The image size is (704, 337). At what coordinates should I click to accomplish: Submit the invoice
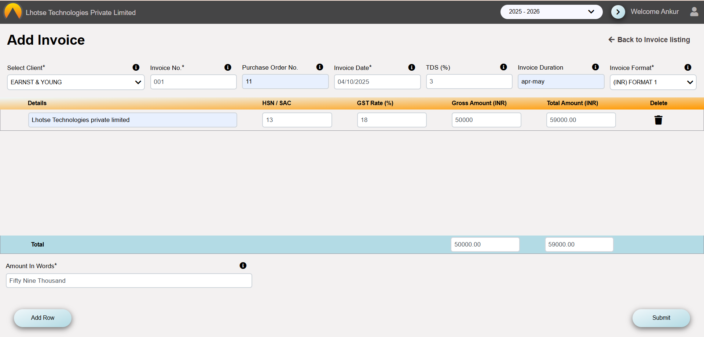click(661, 318)
